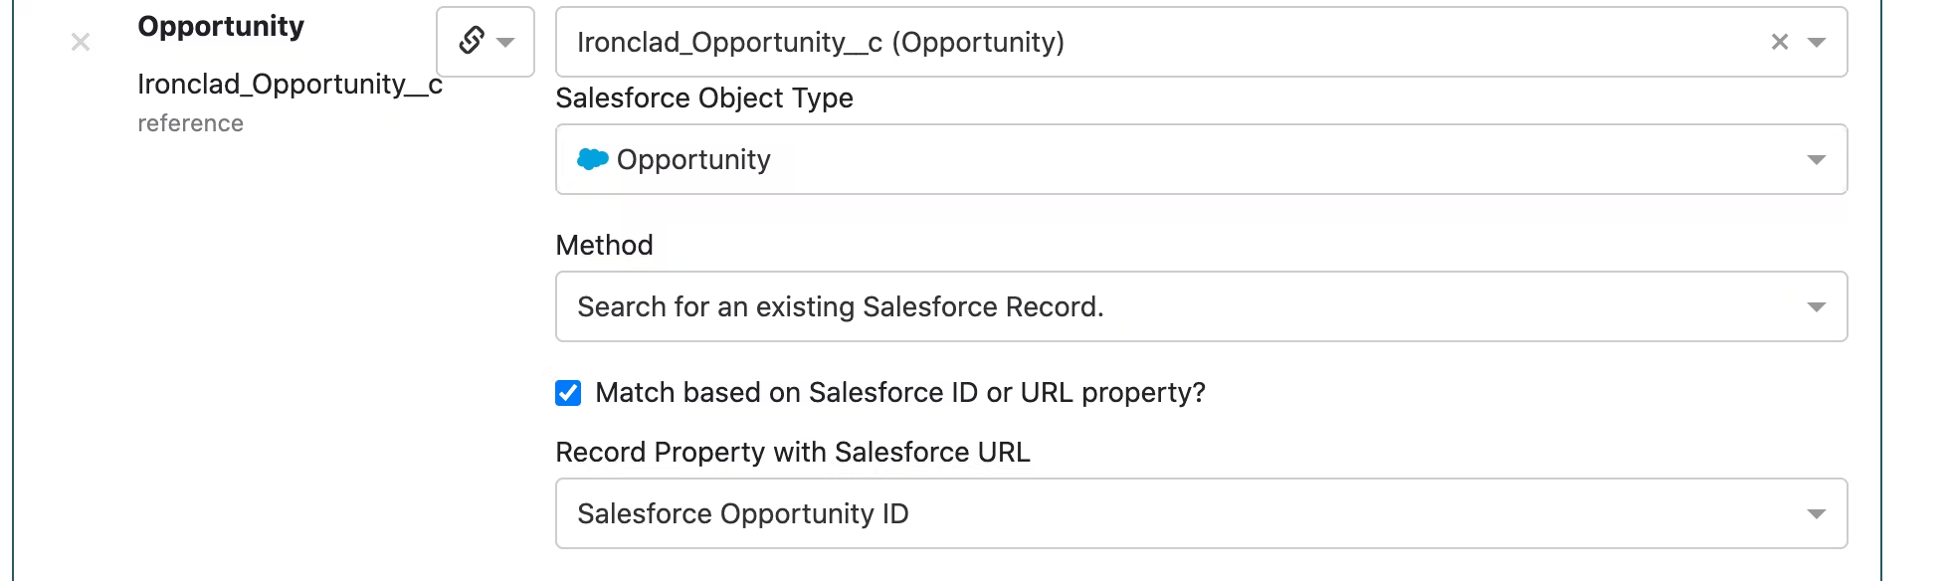Screen dimensions: 1948x581
Task: Open the Opportunity object type dropdown
Action: coord(1202,159)
